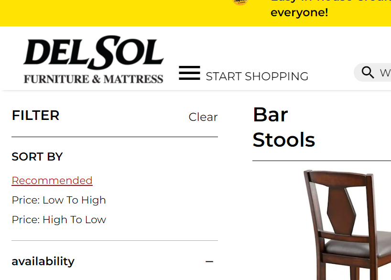The width and height of the screenshot is (391, 280).
Task: Click the divider under Bar Stools heading
Action: click(321, 161)
